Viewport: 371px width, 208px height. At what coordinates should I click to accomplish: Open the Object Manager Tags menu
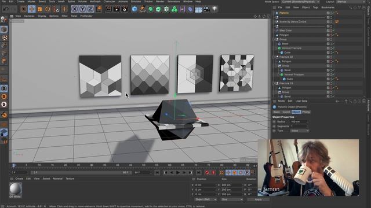[x=315, y=8]
